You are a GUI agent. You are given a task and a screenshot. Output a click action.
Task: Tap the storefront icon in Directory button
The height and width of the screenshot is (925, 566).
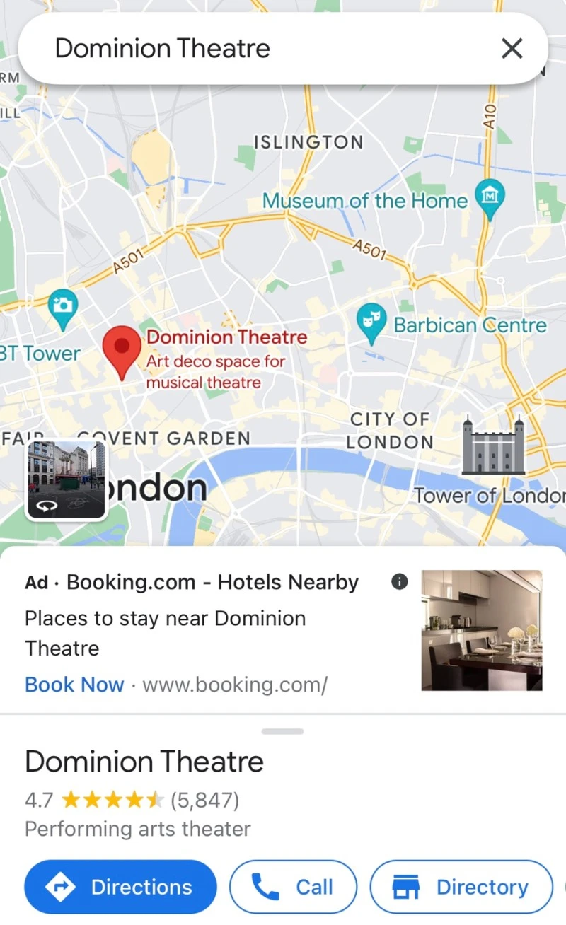click(x=406, y=887)
